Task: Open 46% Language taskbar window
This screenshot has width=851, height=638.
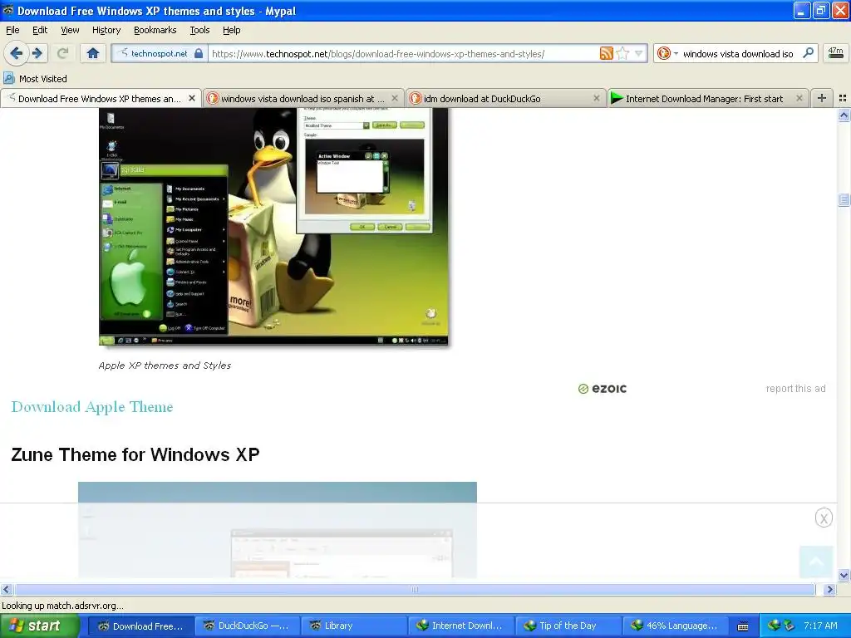Action: (x=674, y=626)
